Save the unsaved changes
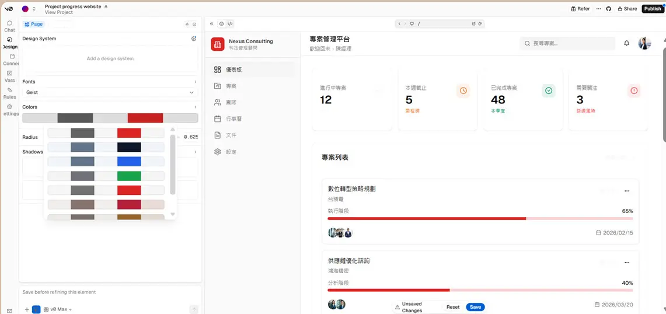Viewport: 666px width, 314px height. click(475, 307)
